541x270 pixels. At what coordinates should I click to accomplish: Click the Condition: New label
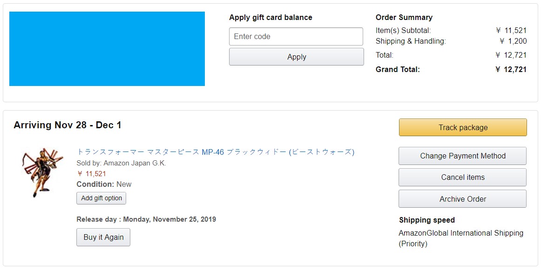tap(104, 184)
